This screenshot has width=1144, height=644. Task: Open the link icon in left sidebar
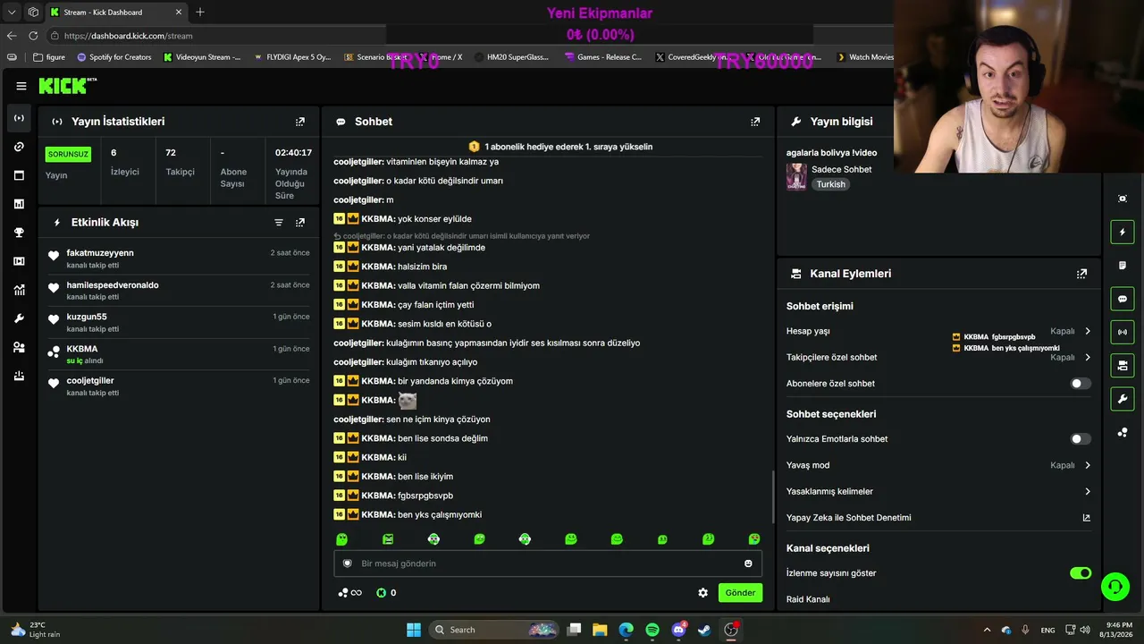[x=20, y=147]
